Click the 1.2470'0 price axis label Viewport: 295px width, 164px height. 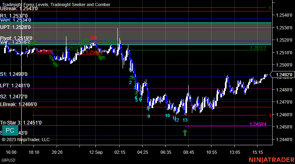(x=284, y=102)
